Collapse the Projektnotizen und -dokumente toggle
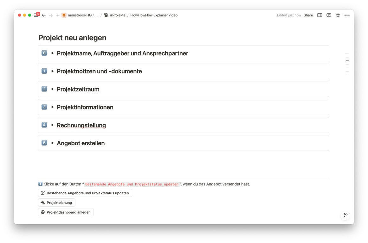The height and width of the screenshot is (243, 368). [x=52, y=71]
